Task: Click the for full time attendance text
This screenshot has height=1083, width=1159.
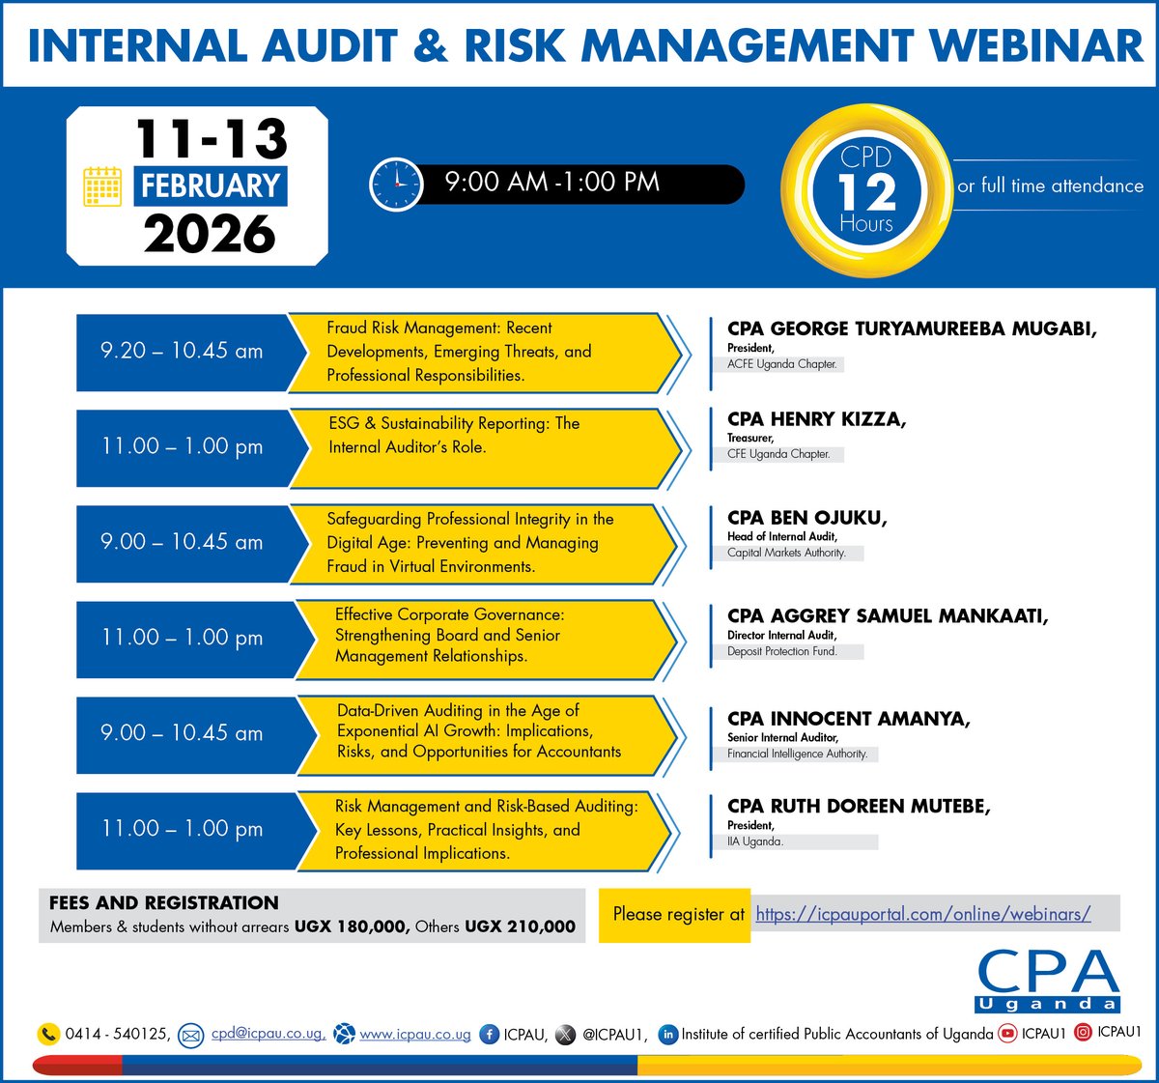Action: pos(1050,185)
